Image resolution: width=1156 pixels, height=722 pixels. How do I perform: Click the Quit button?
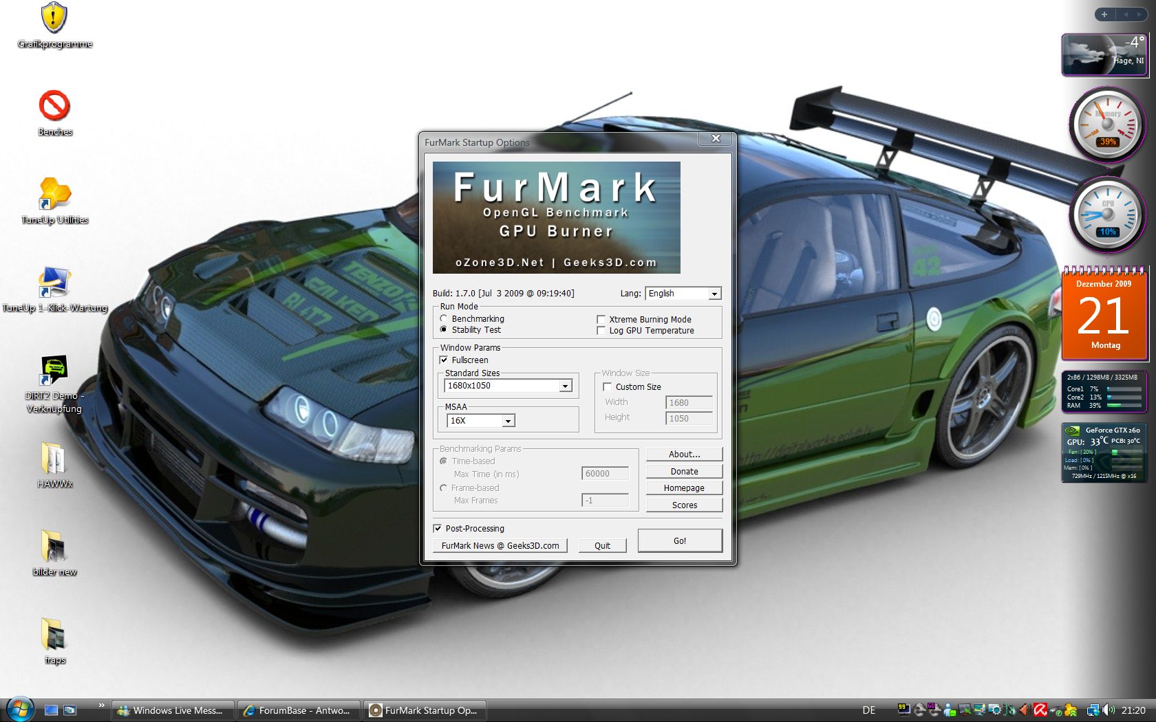click(602, 546)
